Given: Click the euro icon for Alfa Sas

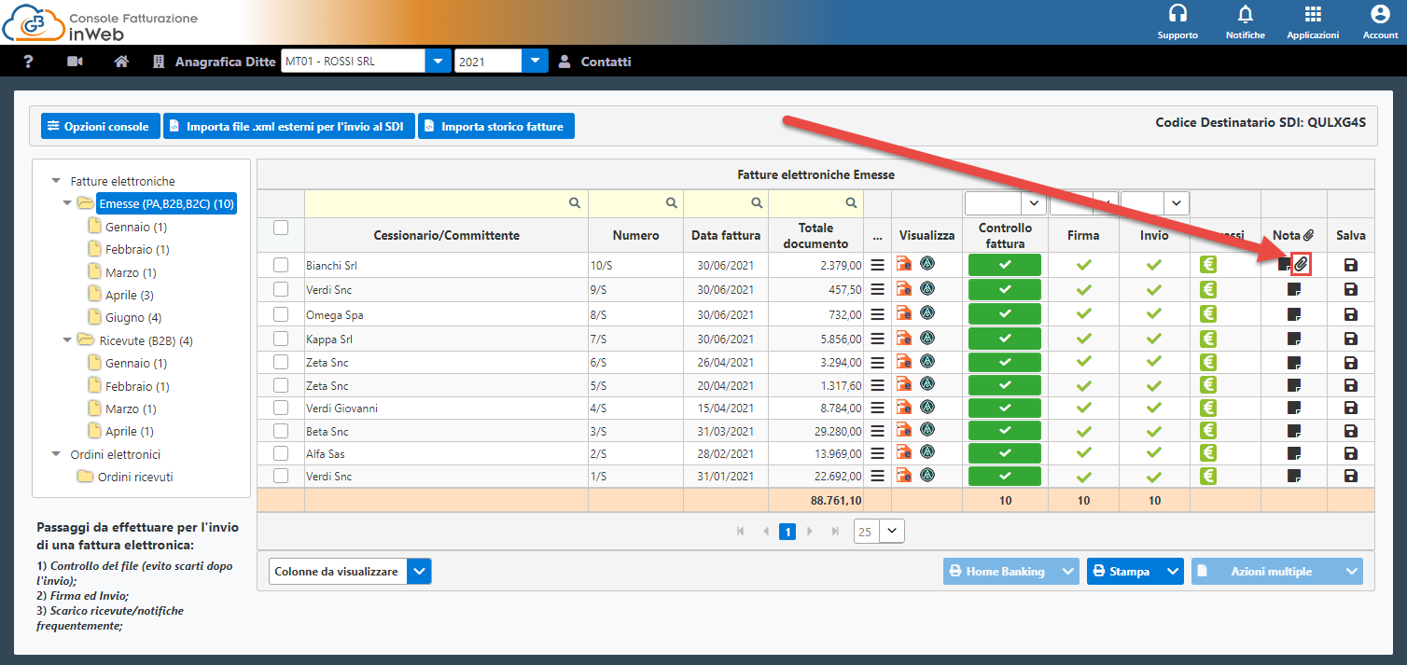Looking at the screenshot, I should (x=1208, y=453).
